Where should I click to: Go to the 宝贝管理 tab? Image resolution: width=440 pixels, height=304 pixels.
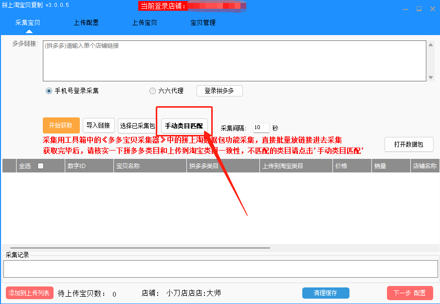point(203,23)
